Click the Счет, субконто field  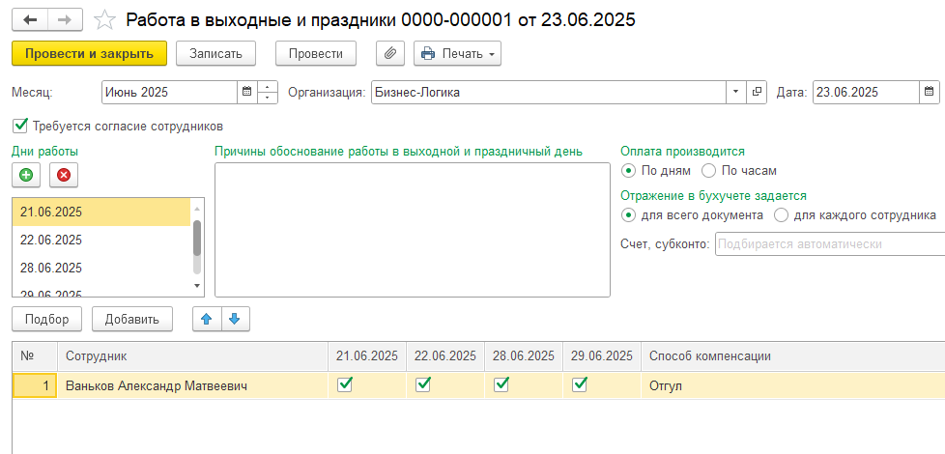click(x=830, y=244)
